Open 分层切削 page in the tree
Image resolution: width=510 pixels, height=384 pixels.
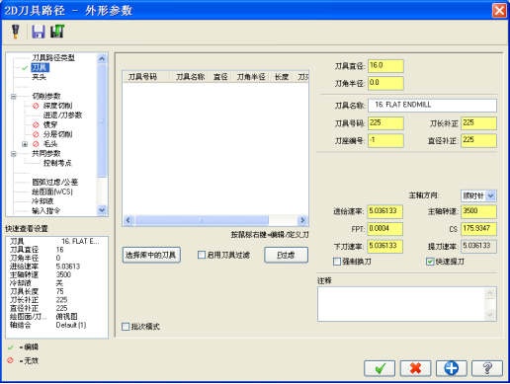coord(57,134)
